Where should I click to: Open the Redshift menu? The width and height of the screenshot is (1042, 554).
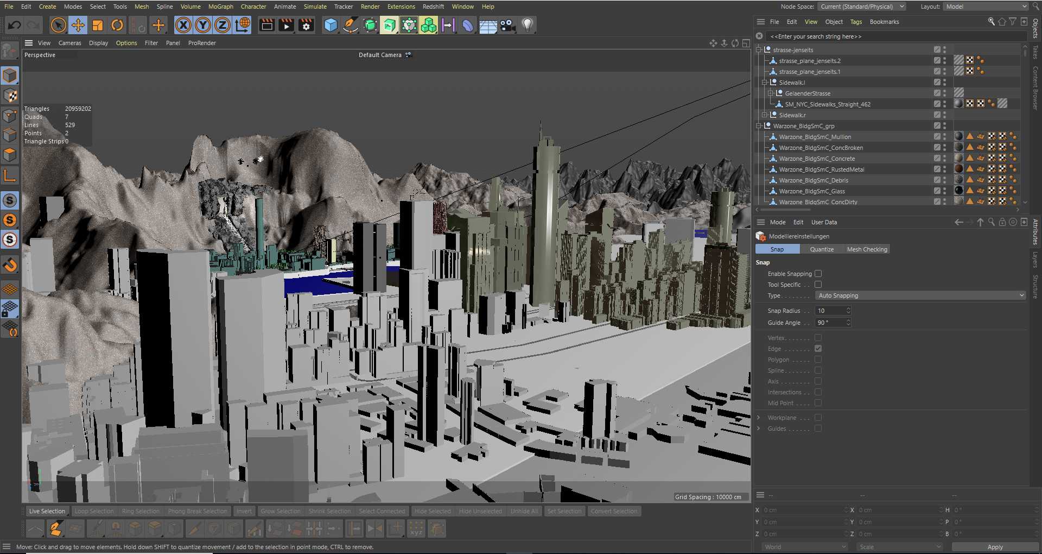pyautogui.click(x=433, y=7)
